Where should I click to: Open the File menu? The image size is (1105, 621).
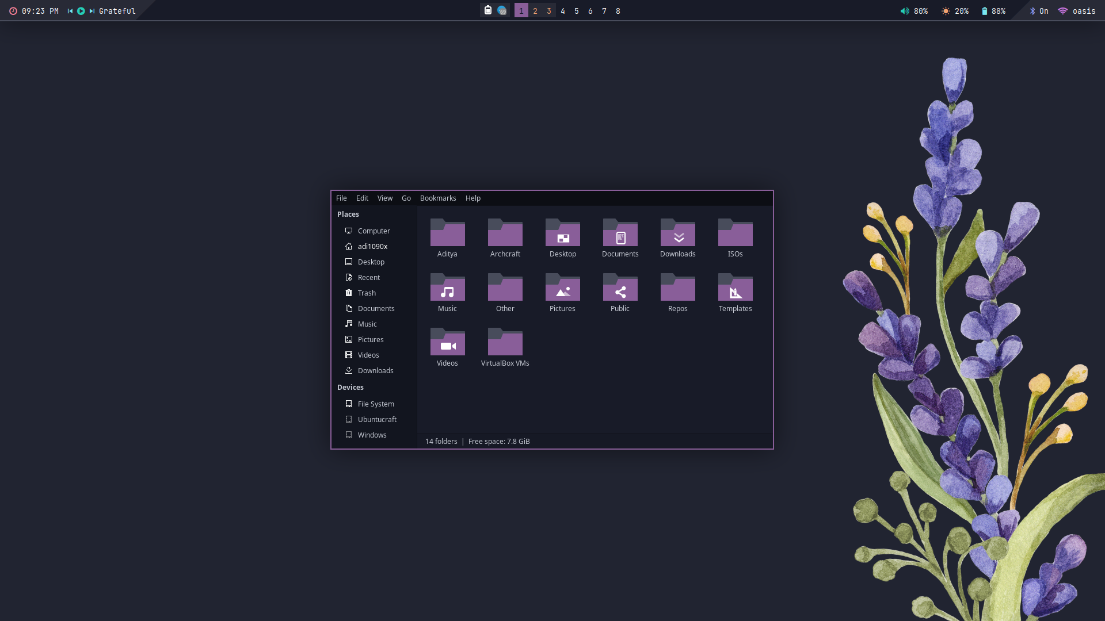coord(341,198)
